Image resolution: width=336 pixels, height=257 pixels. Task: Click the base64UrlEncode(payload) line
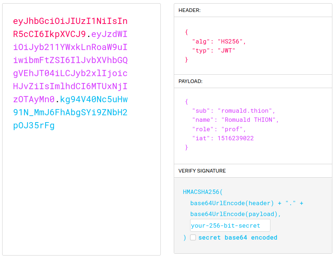(235, 214)
